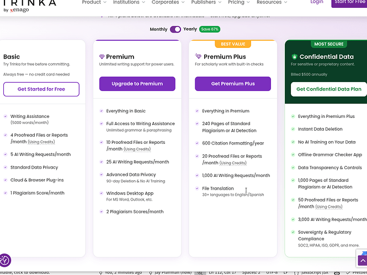
Task: Click the checkmark beside Advanced Data Privacy
Action: 102,175
